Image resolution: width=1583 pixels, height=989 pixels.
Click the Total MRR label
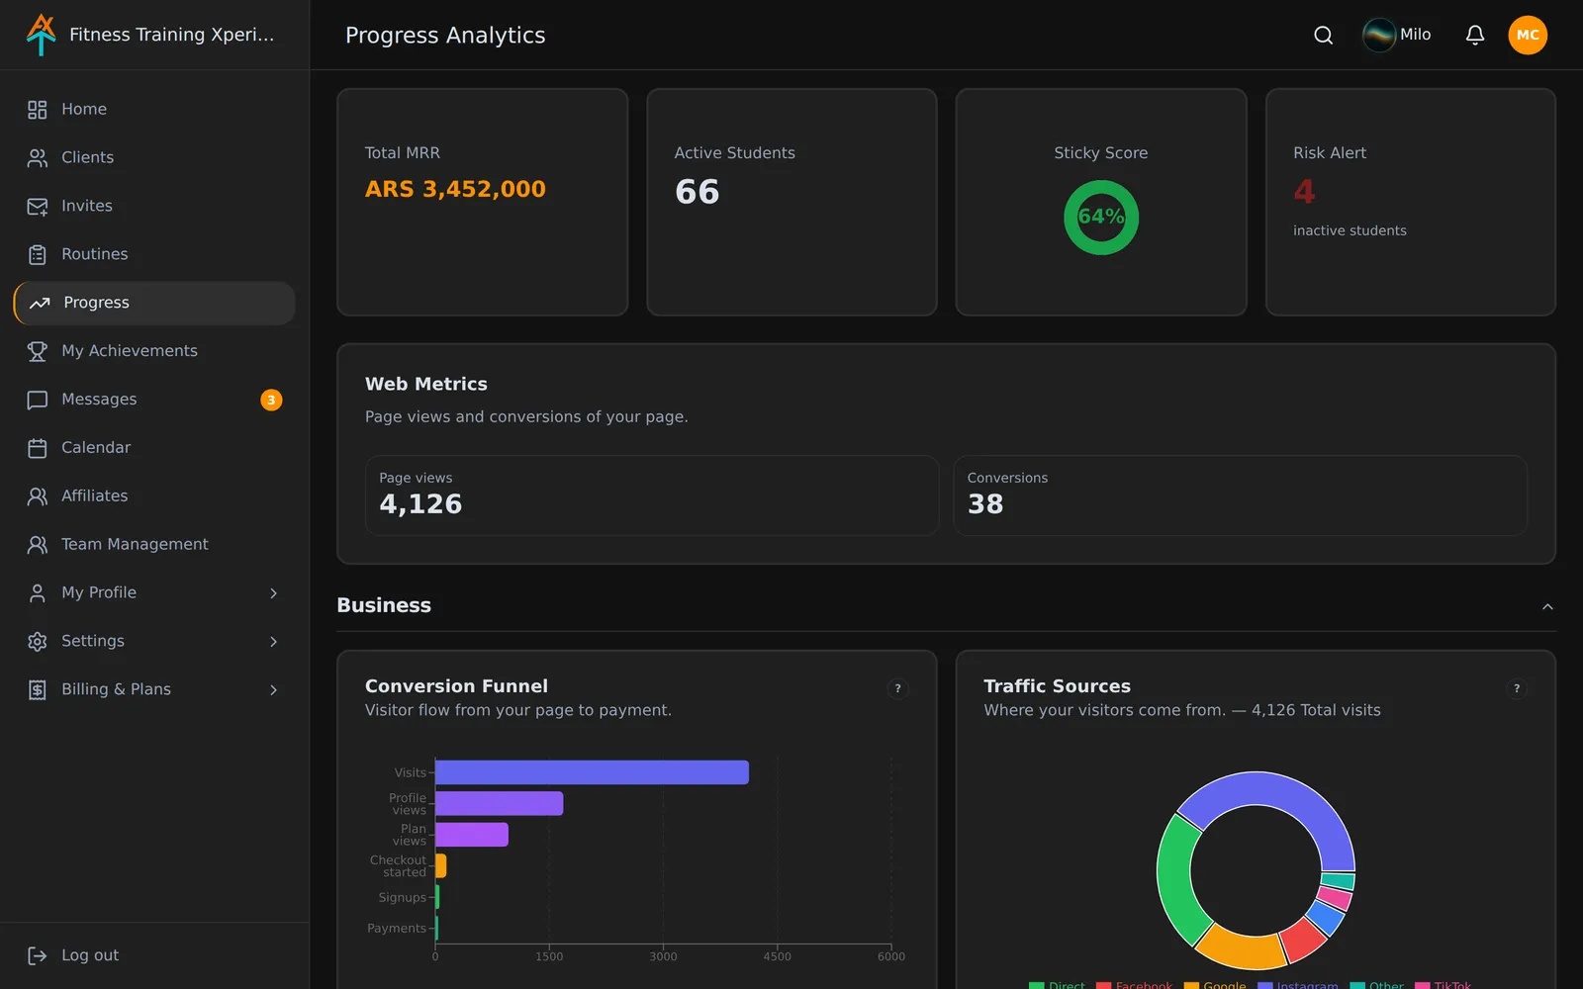click(403, 153)
